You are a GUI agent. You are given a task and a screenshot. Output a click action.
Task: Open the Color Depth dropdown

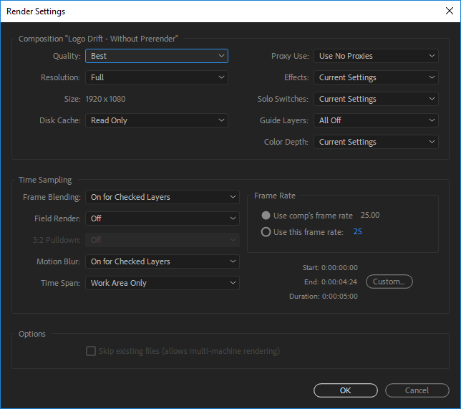tap(376, 142)
